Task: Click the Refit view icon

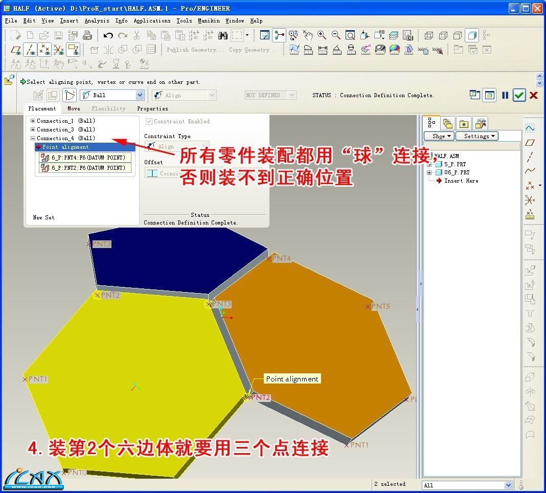Action: (x=350, y=35)
